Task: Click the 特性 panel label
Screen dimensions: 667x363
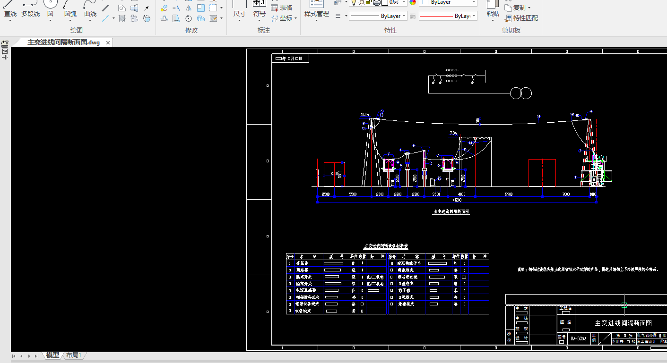Action: [x=390, y=30]
